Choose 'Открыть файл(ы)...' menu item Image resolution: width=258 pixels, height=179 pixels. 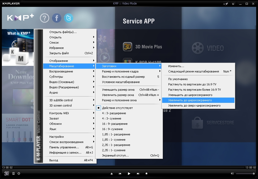point(69,32)
